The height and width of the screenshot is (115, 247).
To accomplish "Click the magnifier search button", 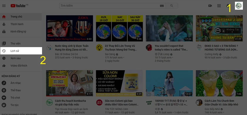I will point(172,6).
